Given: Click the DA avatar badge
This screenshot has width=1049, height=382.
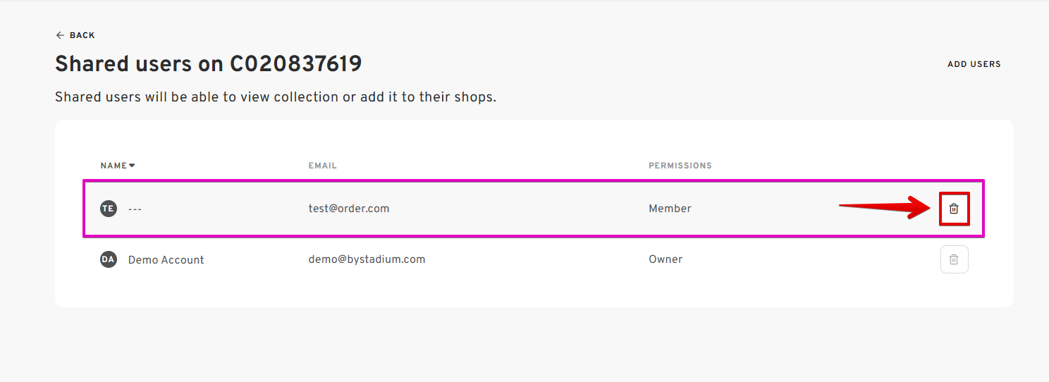Looking at the screenshot, I should point(108,259).
